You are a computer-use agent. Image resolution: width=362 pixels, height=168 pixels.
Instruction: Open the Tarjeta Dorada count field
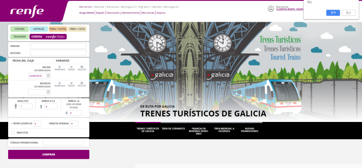point(74,124)
